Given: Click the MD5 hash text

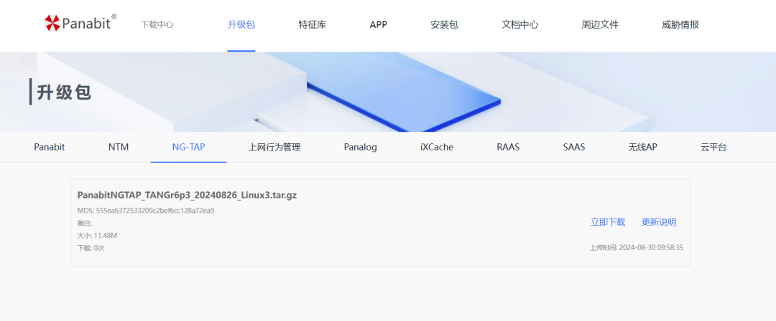Looking at the screenshot, I should point(145,211).
